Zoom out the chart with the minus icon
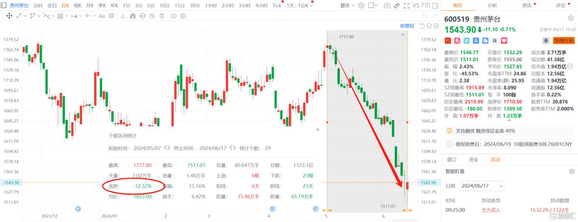 point(429,26)
